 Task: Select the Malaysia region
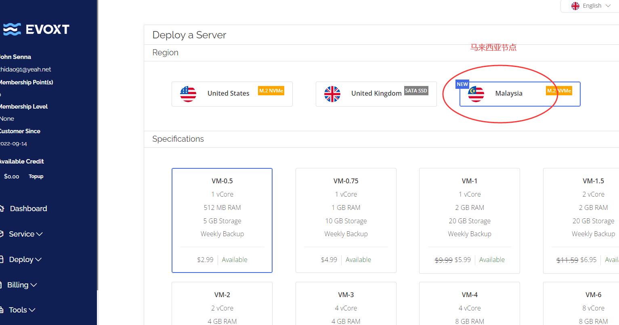[x=520, y=94]
